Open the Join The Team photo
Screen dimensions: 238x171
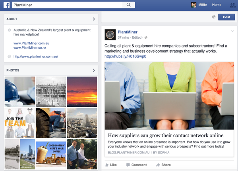click(x=20, y=123)
